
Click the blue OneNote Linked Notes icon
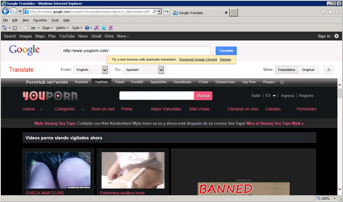click(103, 28)
